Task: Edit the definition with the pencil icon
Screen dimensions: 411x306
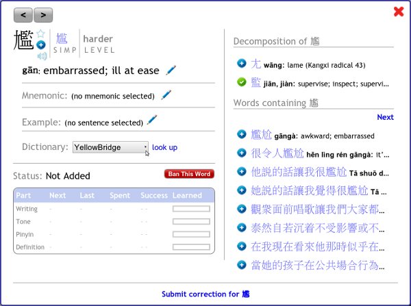Action: pyautogui.click(x=171, y=71)
